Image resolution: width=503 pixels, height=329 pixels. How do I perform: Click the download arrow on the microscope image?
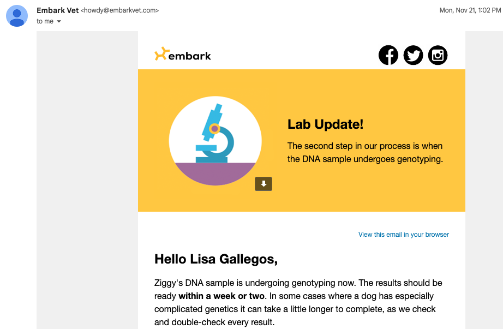tap(264, 184)
